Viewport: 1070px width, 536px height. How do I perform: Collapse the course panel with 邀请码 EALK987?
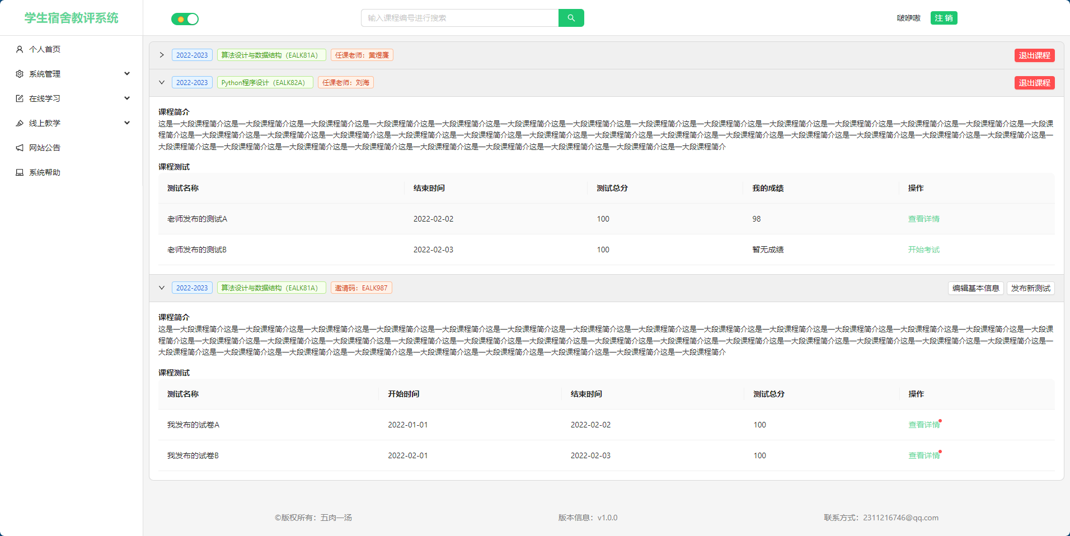pos(162,288)
